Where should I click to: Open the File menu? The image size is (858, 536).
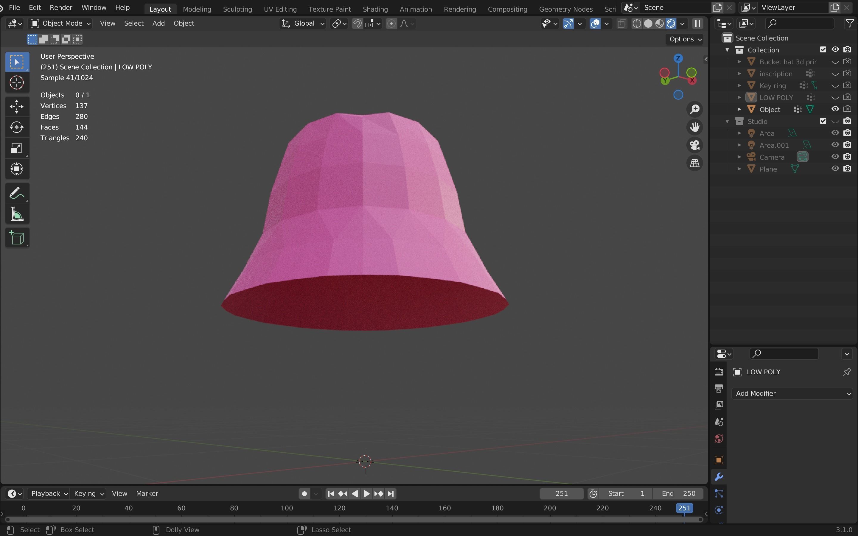(14, 7)
